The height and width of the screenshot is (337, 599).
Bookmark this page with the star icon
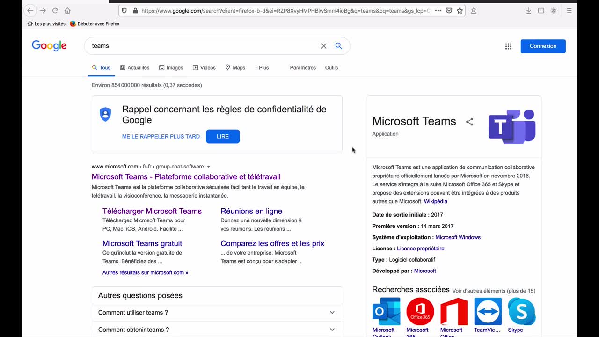pyautogui.click(x=460, y=10)
